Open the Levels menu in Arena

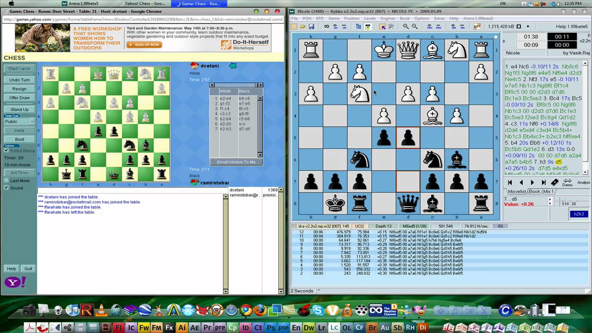[370, 18]
